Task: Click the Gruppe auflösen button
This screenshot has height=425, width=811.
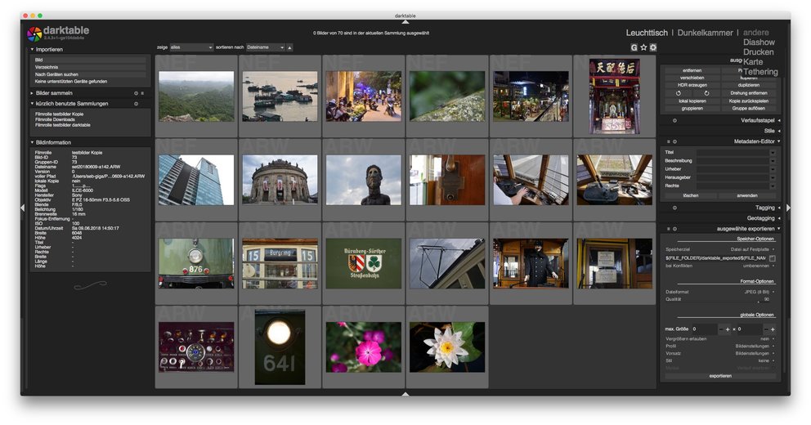Action: click(748, 109)
